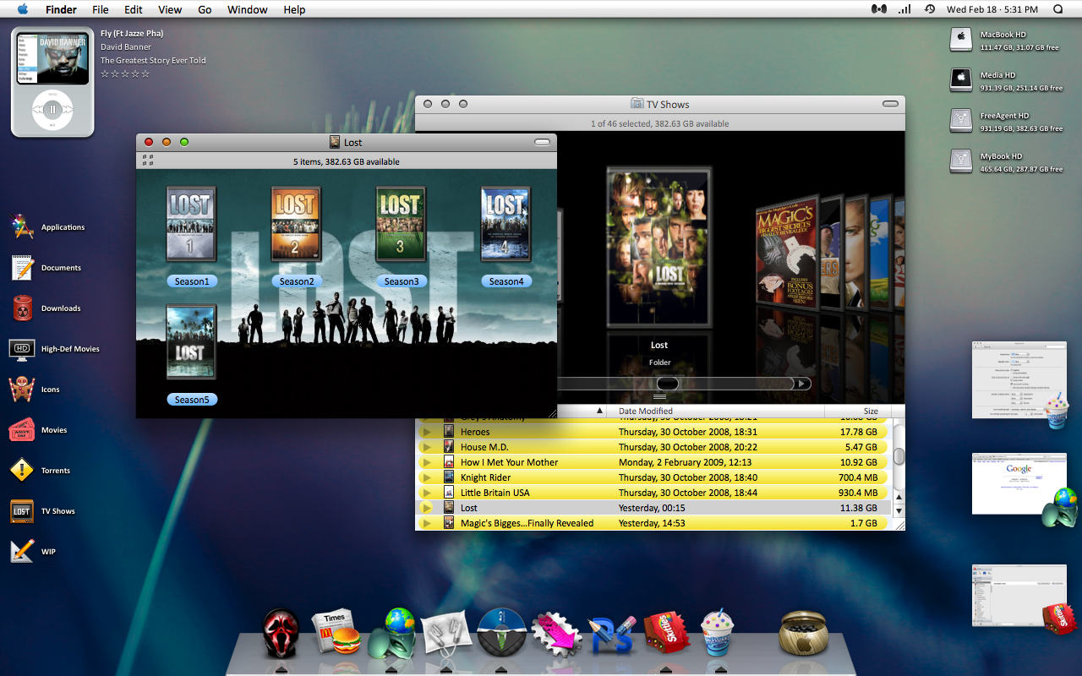Open the Applications stack on desktop
This screenshot has width=1082, height=676.
coord(22,226)
